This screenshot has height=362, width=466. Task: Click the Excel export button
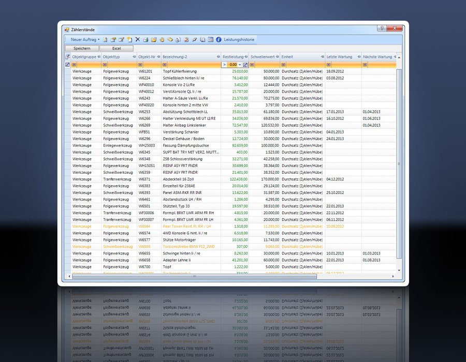pos(116,49)
